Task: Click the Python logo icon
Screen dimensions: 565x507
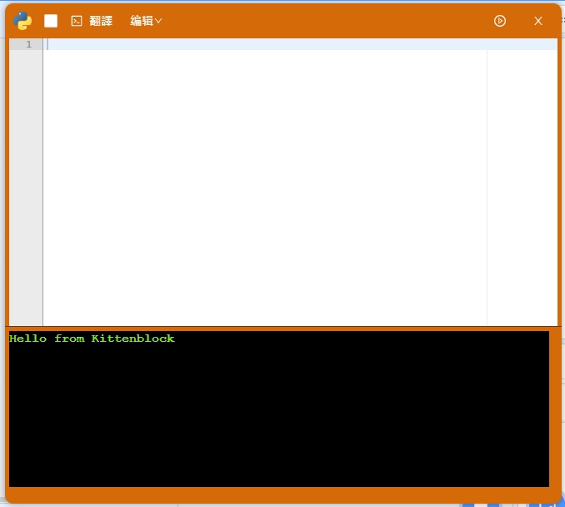Action: [x=22, y=21]
